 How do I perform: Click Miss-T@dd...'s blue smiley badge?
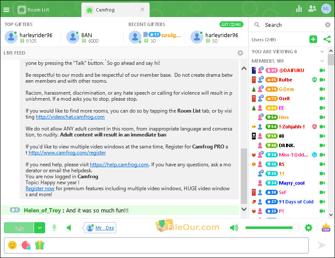[314, 155]
